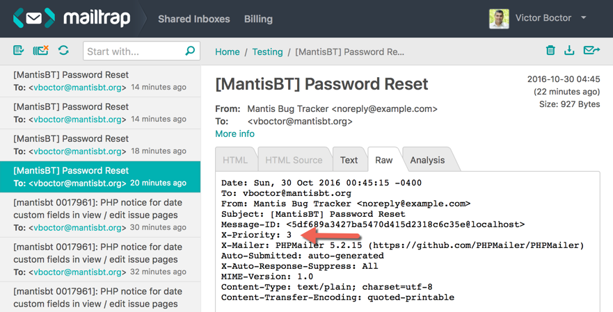Focus the 'Start with...' search field
Image resolution: width=613 pixels, height=312 pixels.
coord(132,51)
